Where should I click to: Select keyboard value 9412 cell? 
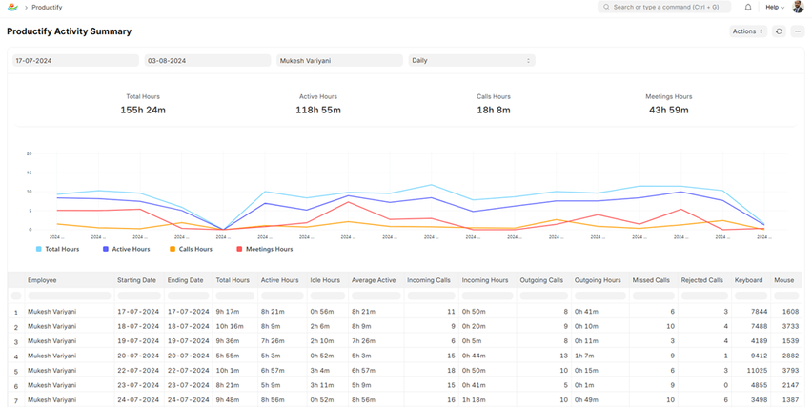coord(751,356)
